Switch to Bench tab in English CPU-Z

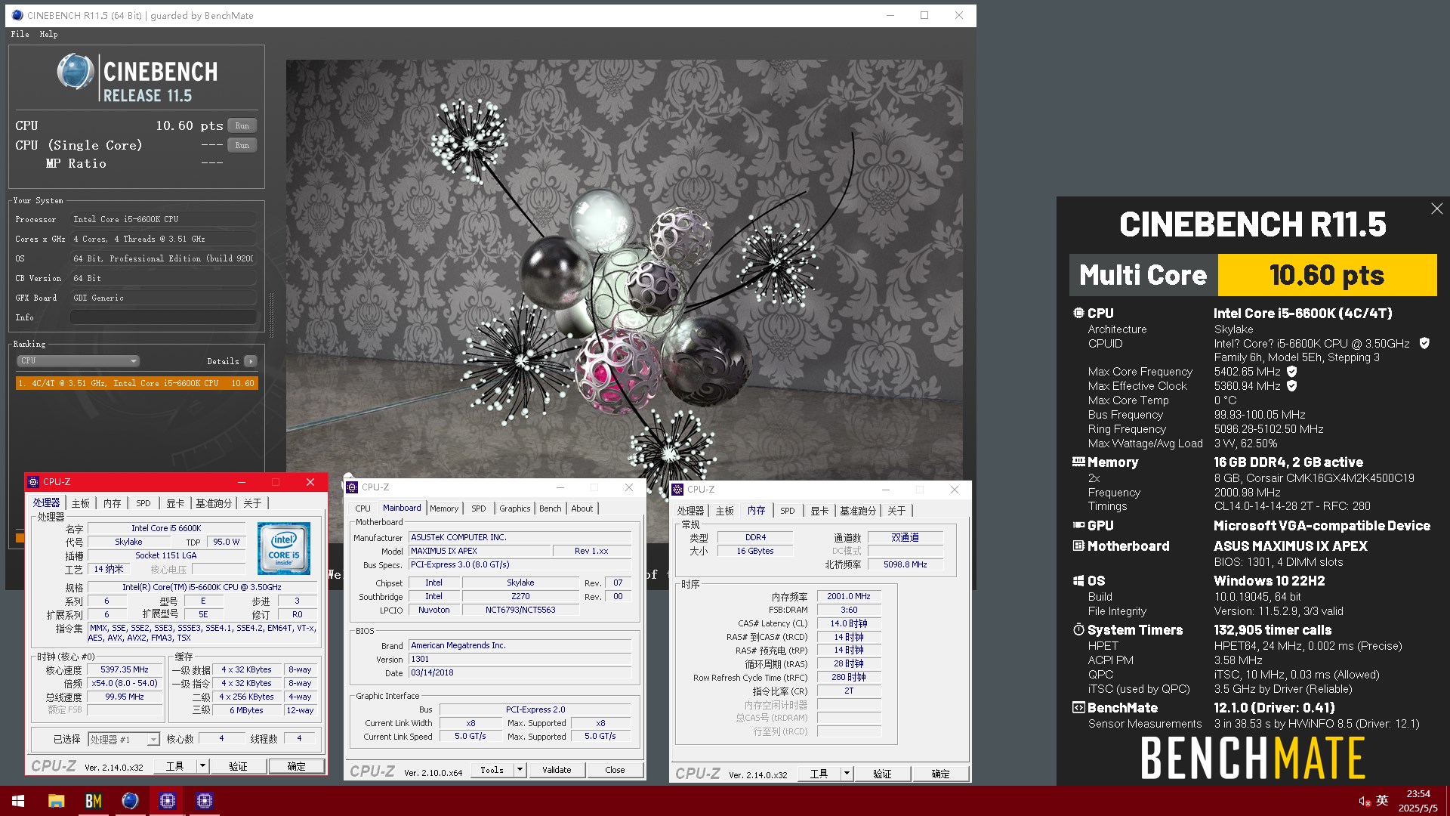point(551,508)
